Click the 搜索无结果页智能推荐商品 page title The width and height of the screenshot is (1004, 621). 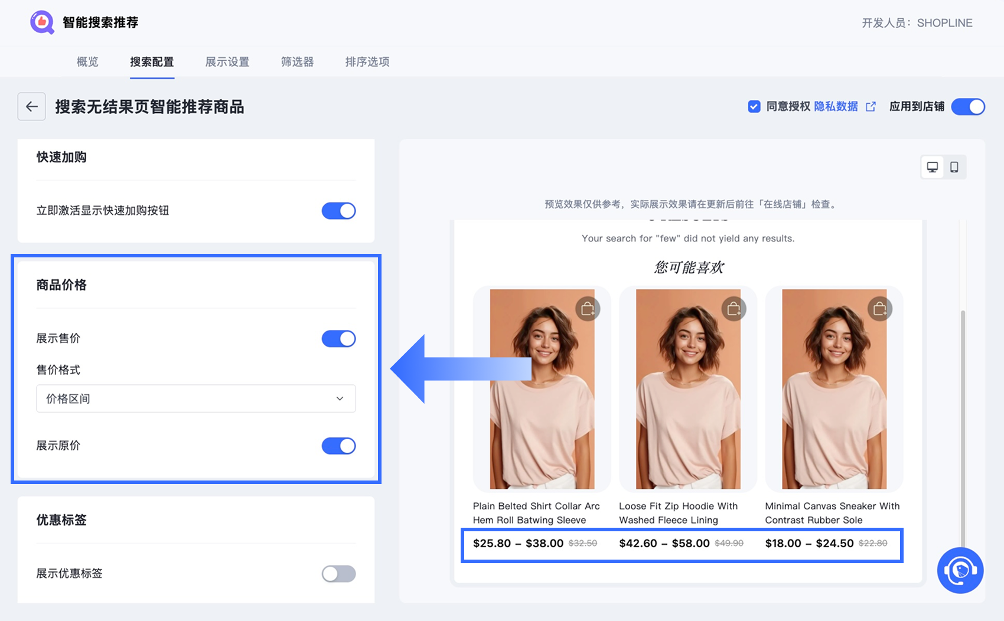149,107
